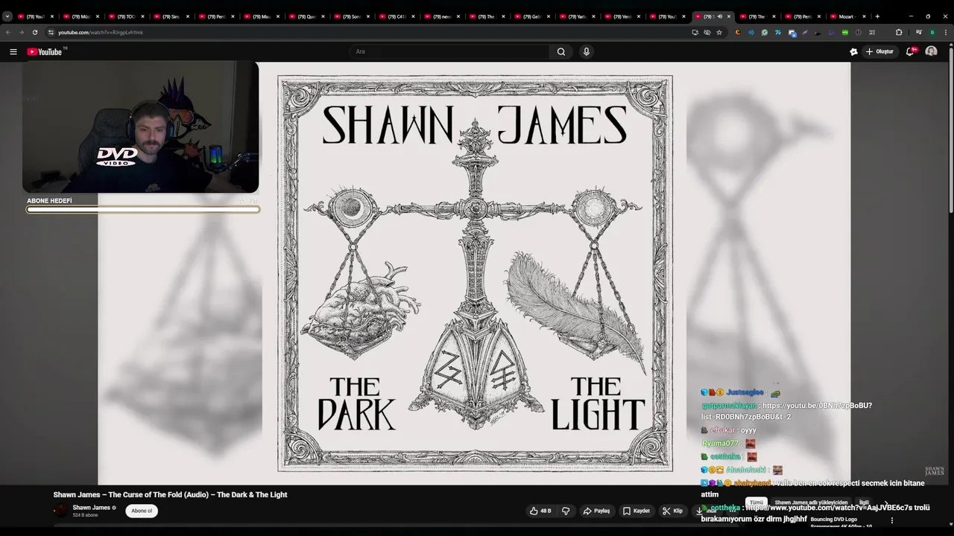Viewport: 954px width, 536px height.
Task: Click the browser forward arrow
Action: coord(21,32)
